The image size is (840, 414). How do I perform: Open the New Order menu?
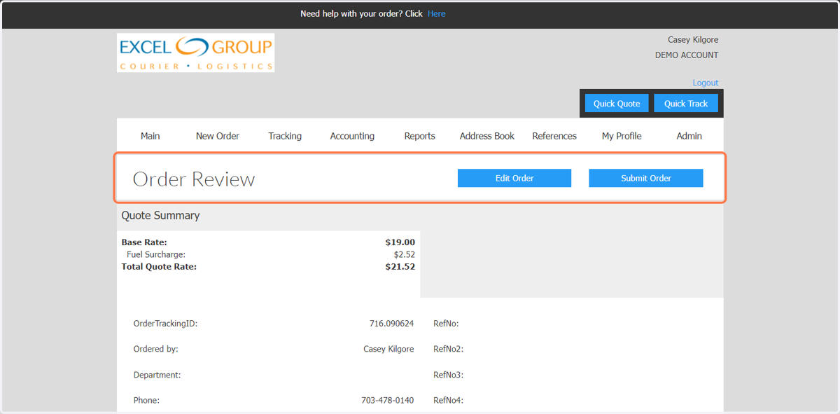218,136
